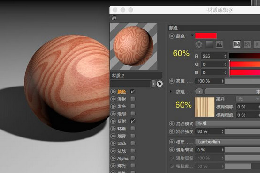Enable the 烟雾 channel checkbox
Image resolution: width=260 pixels, height=173 pixels.
pyautogui.click(x=133, y=136)
